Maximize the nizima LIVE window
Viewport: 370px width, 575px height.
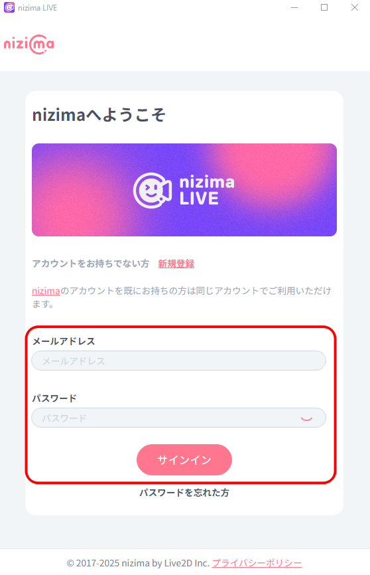(x=324, y=7)
